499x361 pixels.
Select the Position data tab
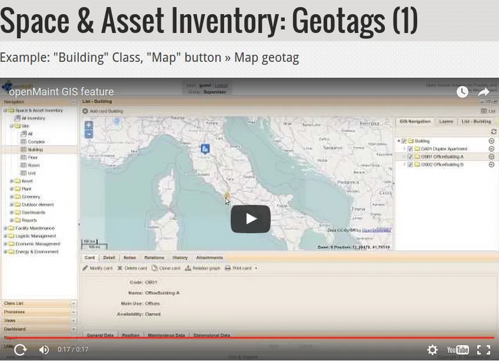click(131, 334)
